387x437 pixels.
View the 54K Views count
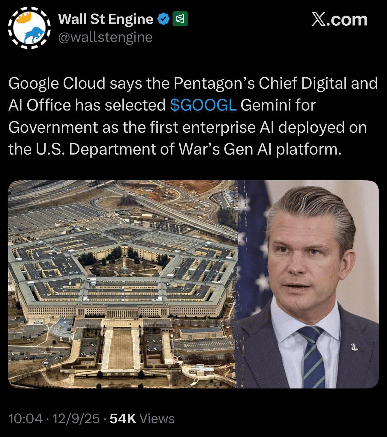tap(142, 418)
